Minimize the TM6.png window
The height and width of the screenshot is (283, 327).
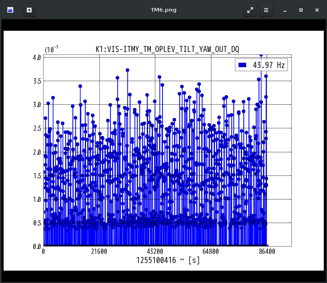(285, 10)
